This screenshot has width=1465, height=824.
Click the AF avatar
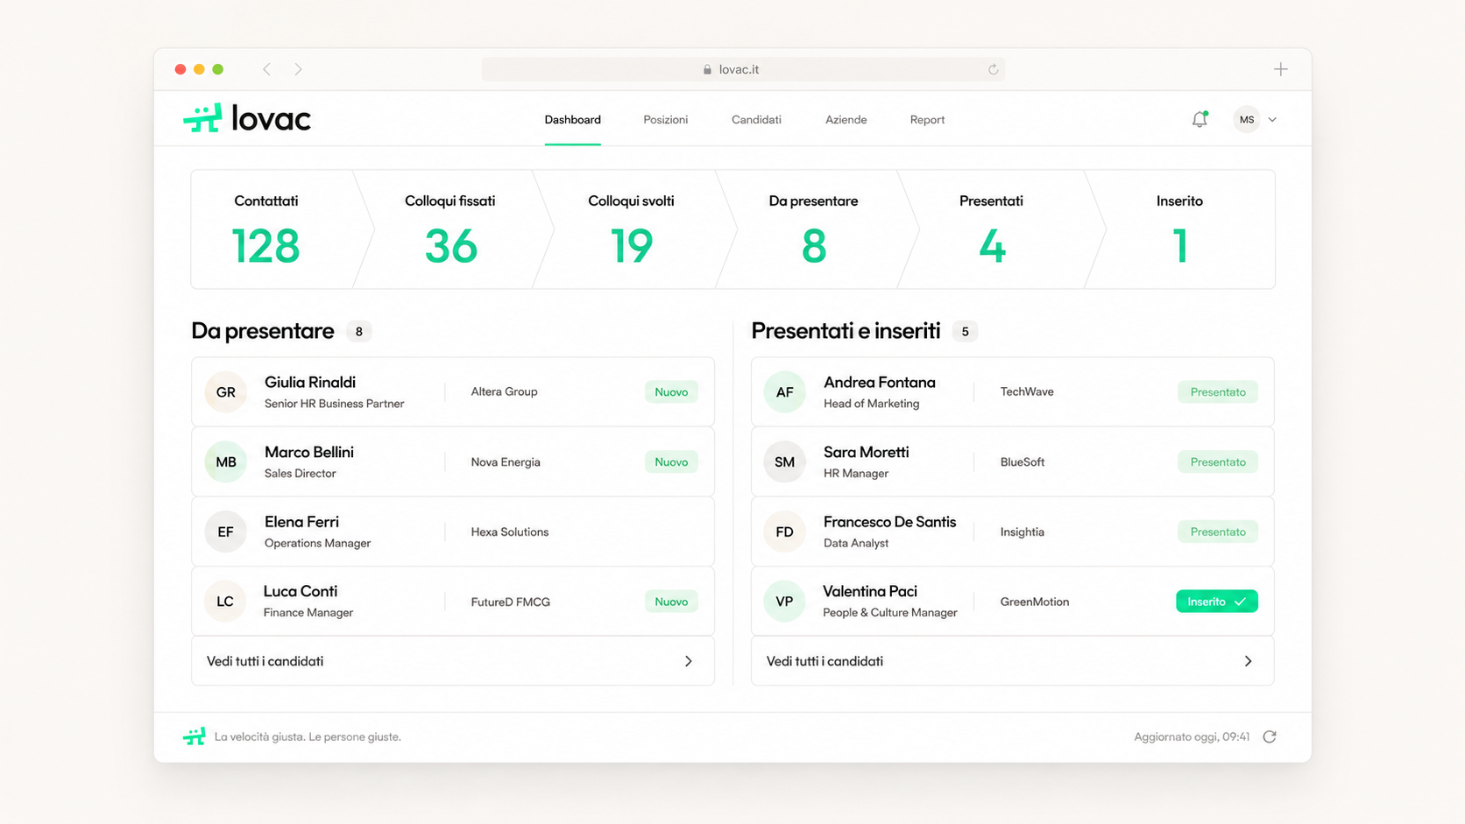(785, 391)
